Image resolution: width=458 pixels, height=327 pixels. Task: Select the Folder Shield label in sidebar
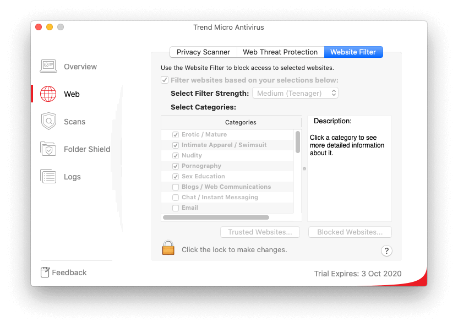tap(87, 149)
